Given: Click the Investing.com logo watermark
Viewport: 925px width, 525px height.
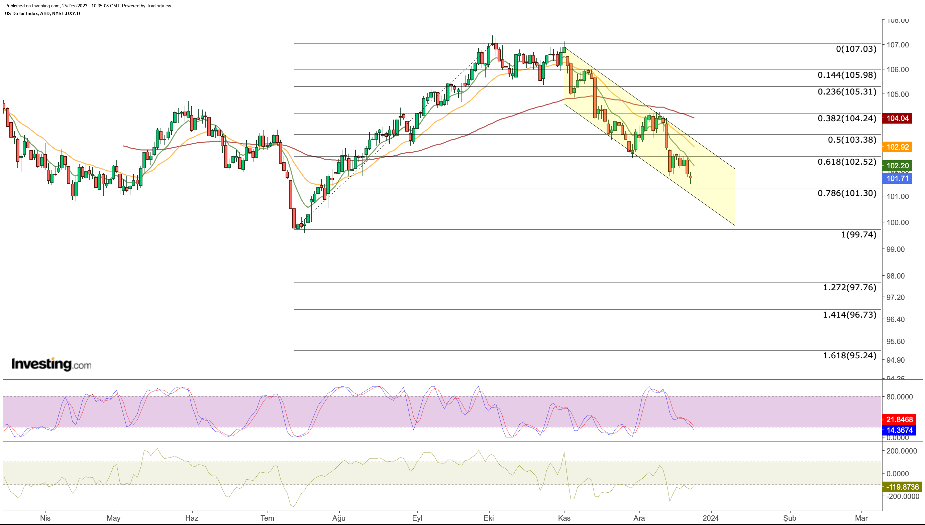Looking at the screenshot, I should pos(51,364).
